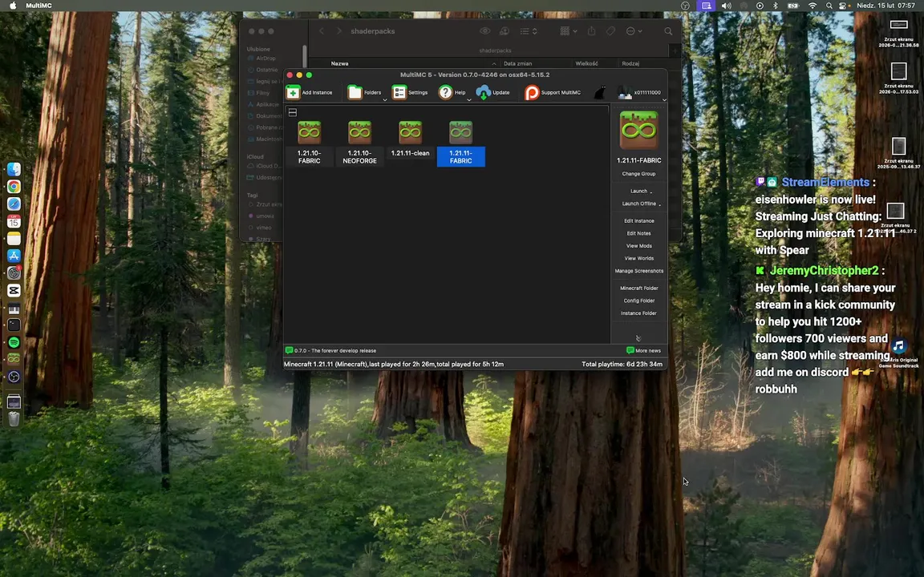Click Finder's forward navigation arrow
924x577 pixels.
point(338,31)
